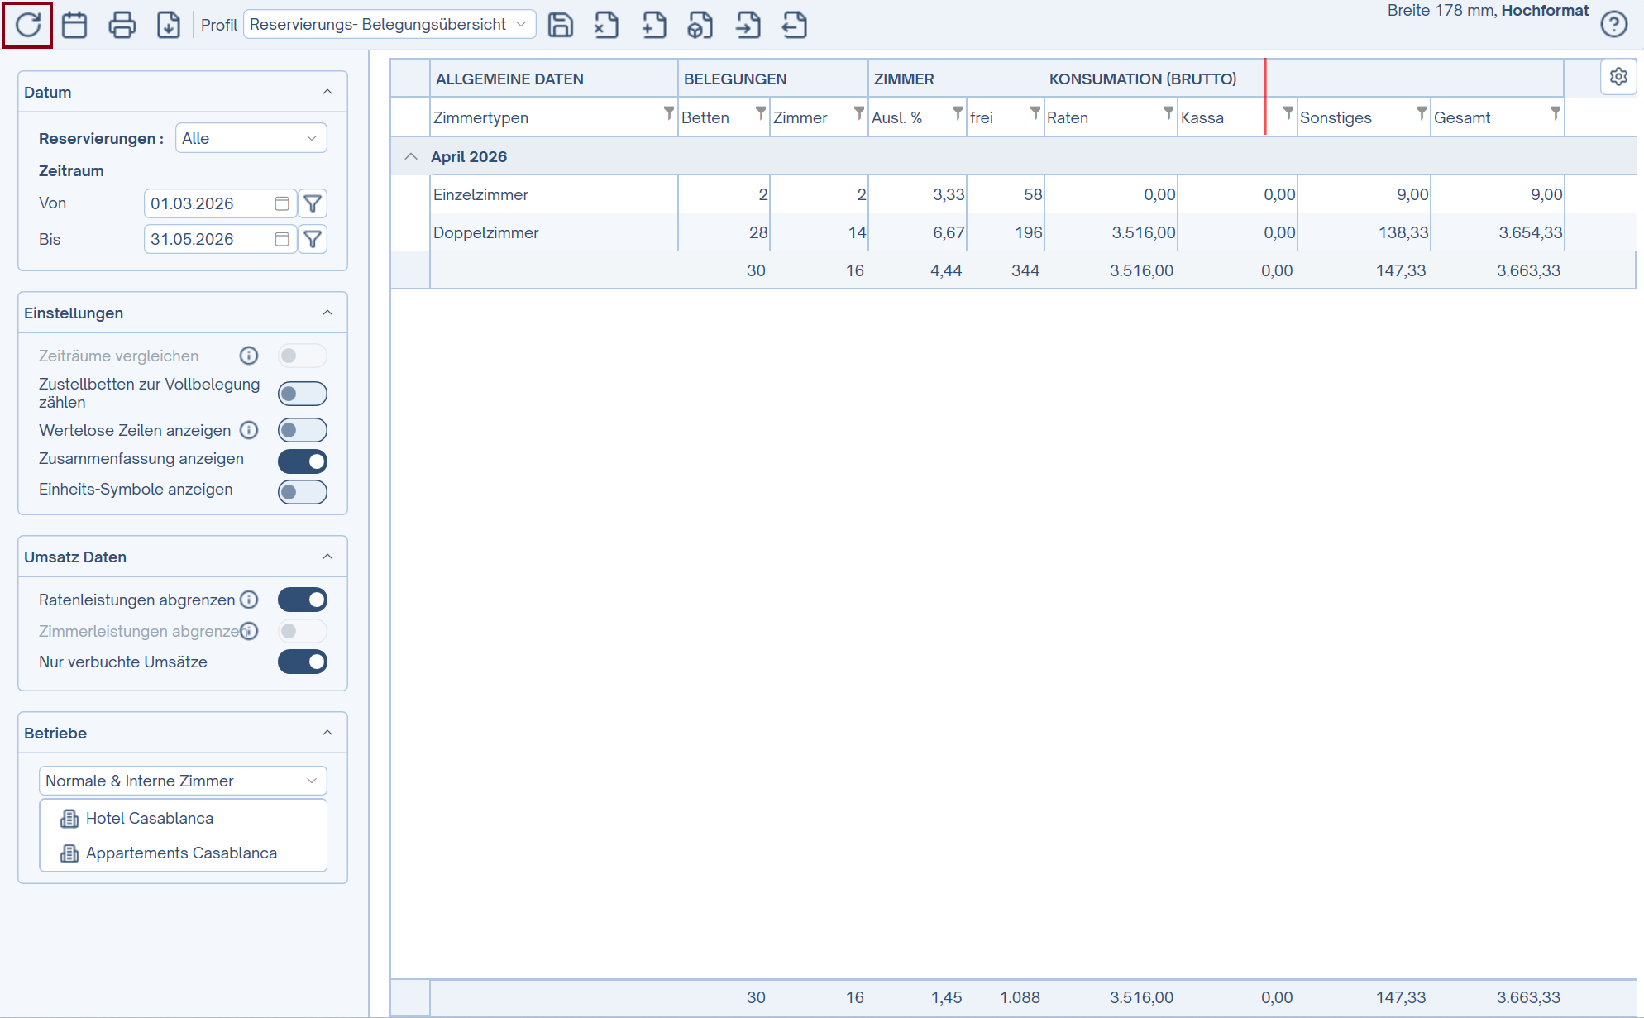Collapse the Datum panel
The image size is (1644, 1018).
(x=327, y=92)
